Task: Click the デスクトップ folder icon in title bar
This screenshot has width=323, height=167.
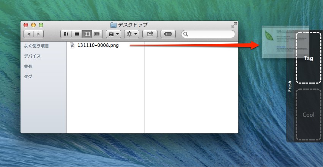Action: pyautogui.click(x=113, y=25)
